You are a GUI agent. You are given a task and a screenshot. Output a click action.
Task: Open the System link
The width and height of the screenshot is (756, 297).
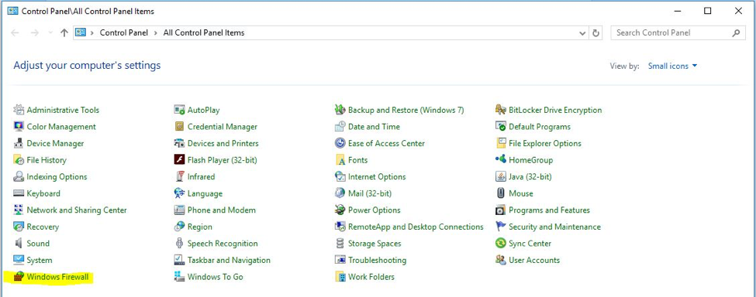(x=39, y=260)
